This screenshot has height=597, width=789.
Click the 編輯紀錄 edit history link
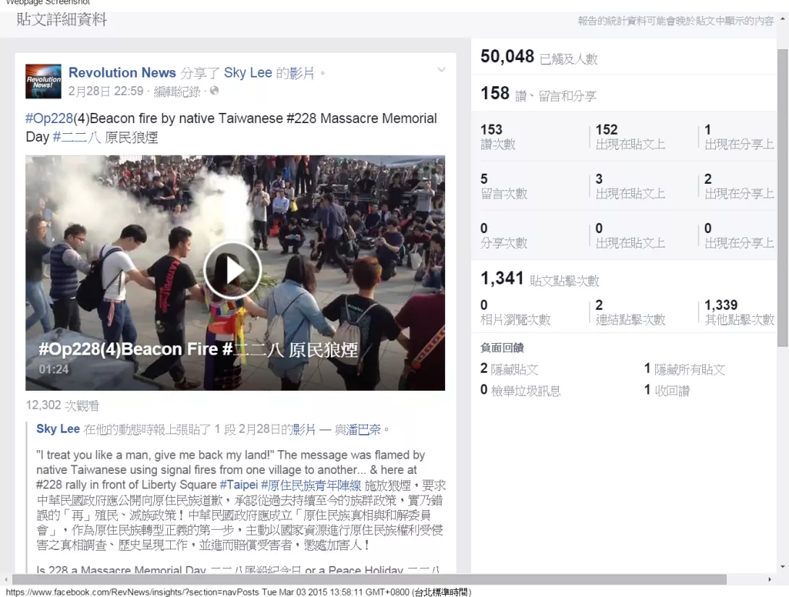177,91
